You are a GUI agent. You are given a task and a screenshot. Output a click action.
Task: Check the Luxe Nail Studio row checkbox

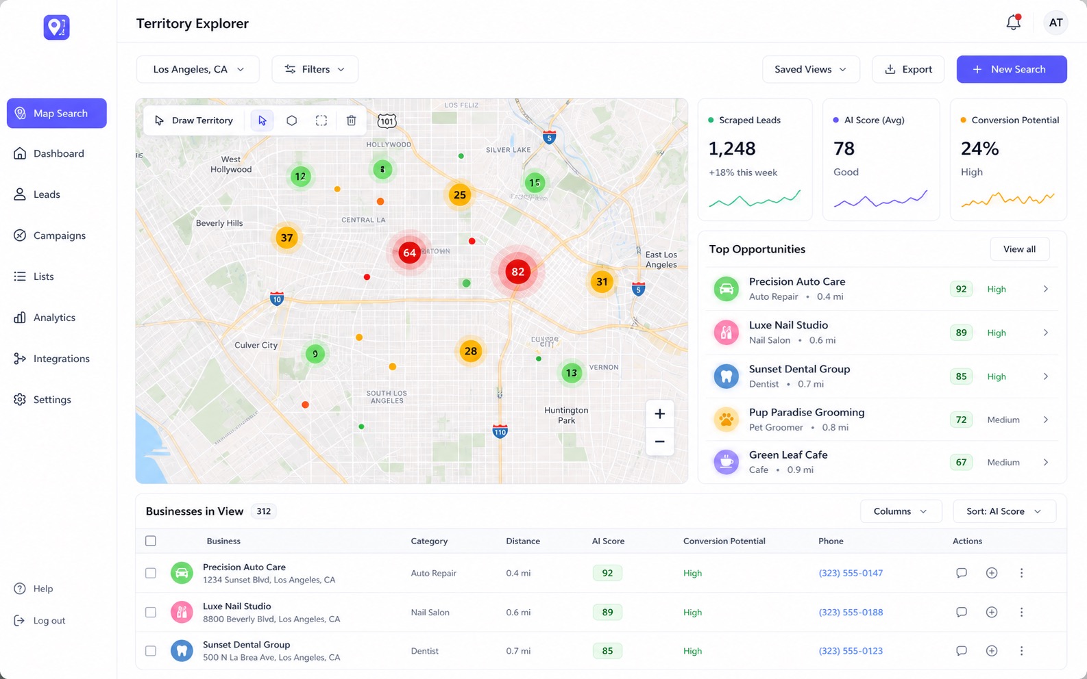pos(151,612)
